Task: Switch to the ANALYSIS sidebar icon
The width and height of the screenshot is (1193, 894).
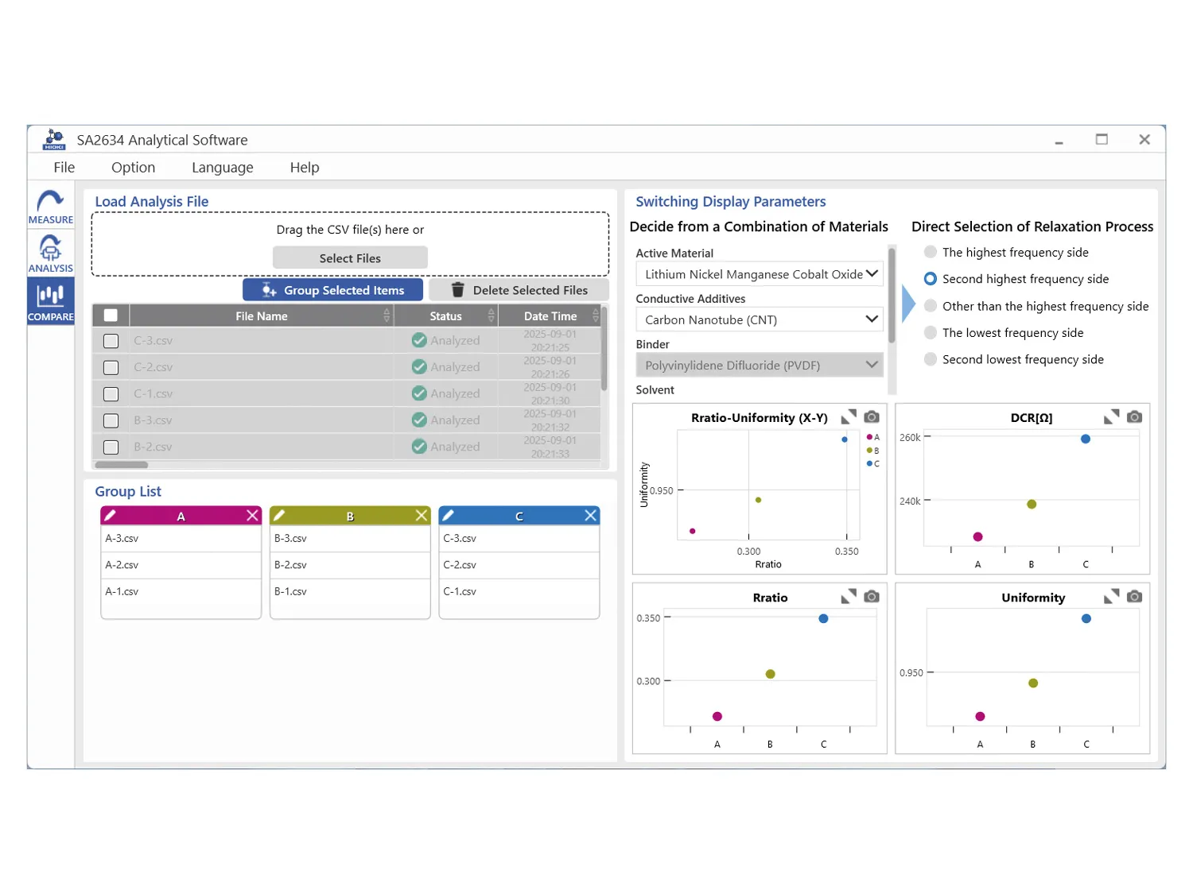Action: [x=51, y=253]
